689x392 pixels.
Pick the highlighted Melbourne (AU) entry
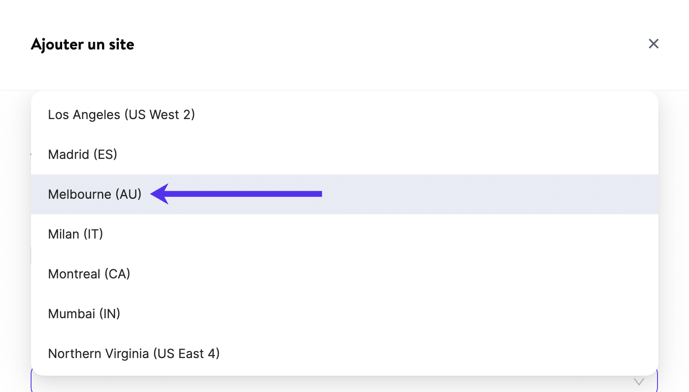[x=95, y=194]
